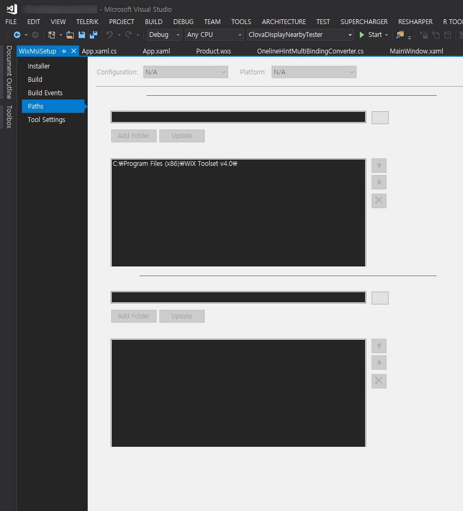Open the Toolbox side panel
This screenshot has width=463, height=511.
click(x=9, y=117)
